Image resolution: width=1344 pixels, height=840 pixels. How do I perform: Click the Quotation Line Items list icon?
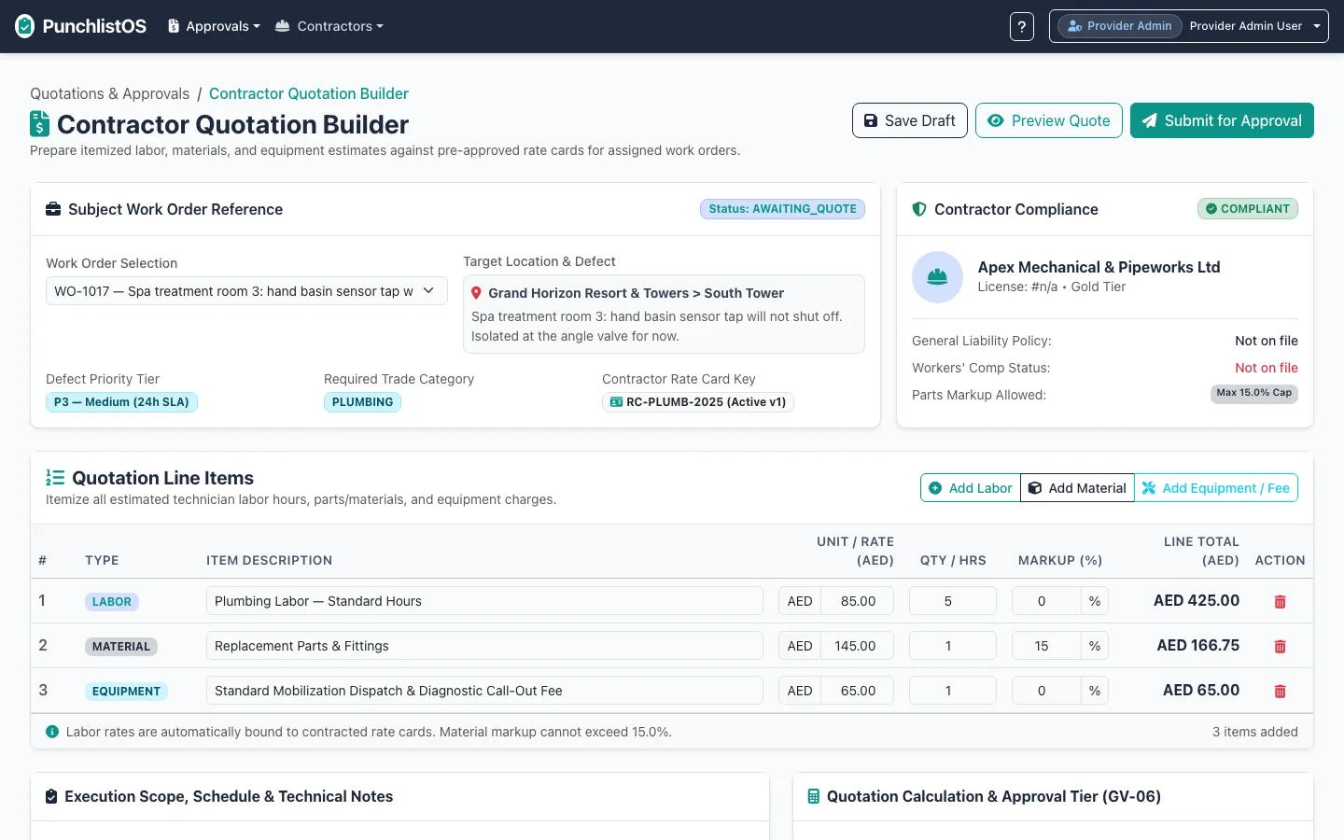coord(55,478)
